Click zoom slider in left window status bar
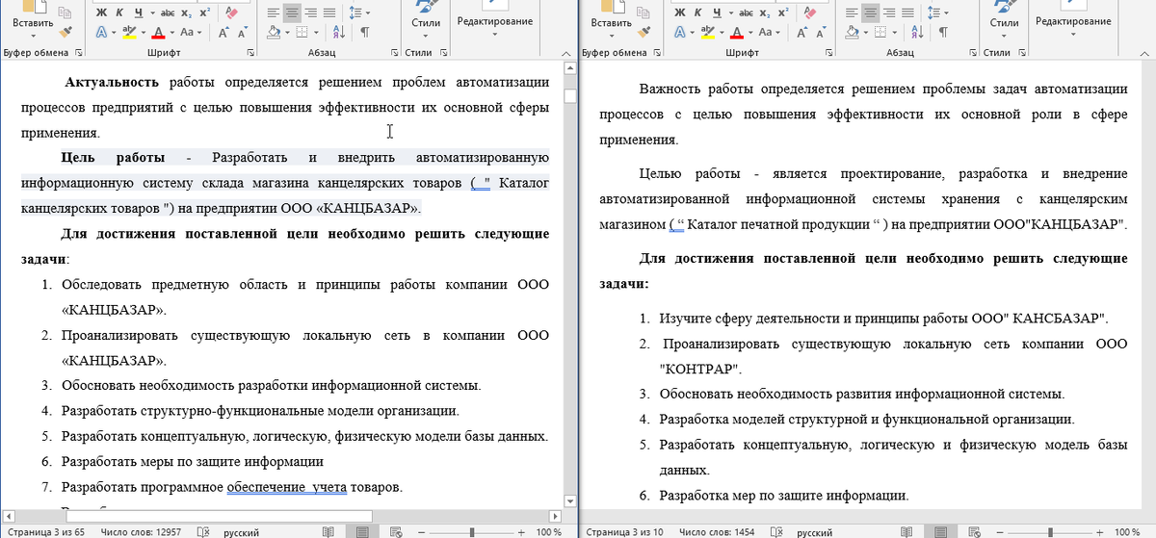This screenshot has height=538, width=1156. coord(471,531)
